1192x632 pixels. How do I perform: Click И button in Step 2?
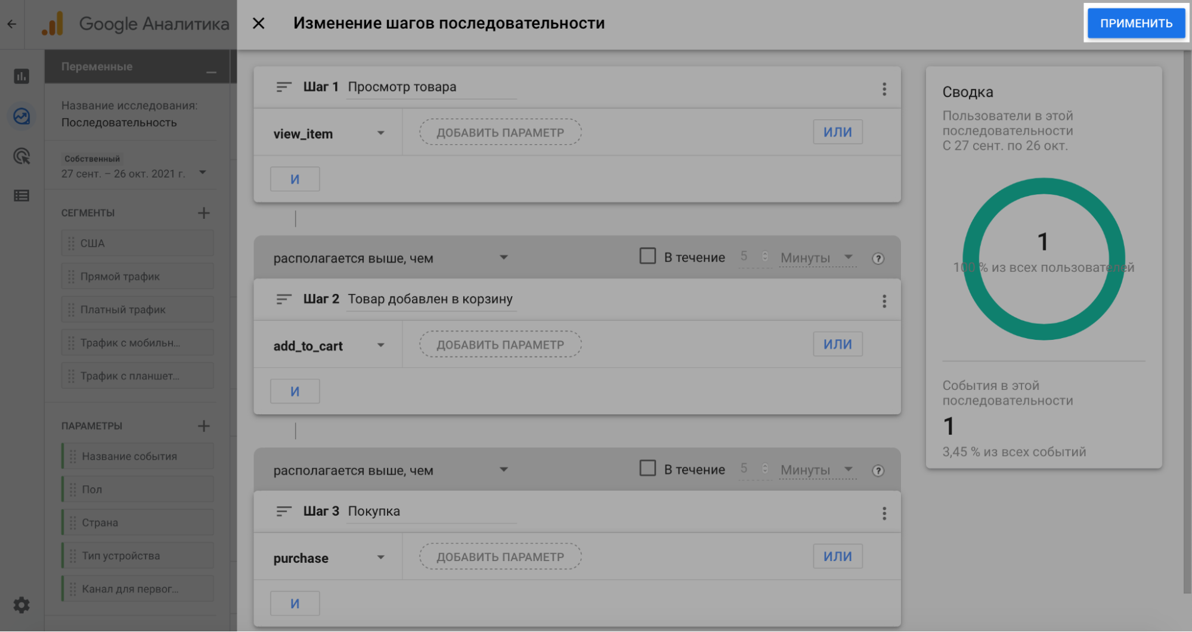tap(295, 391)
